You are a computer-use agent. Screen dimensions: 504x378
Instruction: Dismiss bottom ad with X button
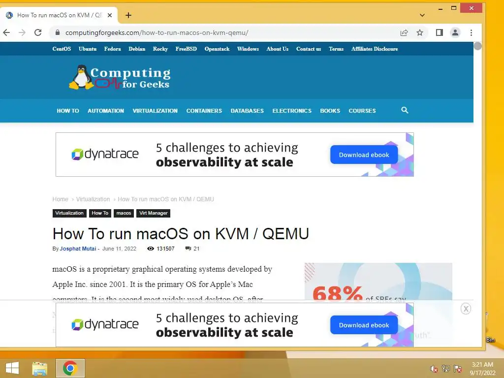click(x=466, y=309)
